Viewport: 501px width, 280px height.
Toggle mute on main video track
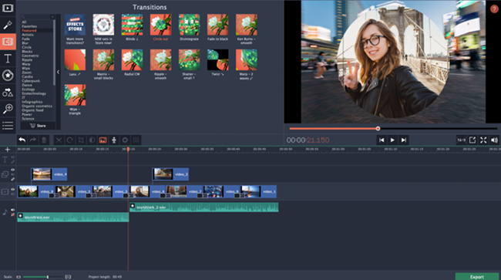[x=13, y=194]
